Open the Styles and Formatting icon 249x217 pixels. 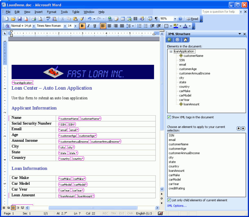pyautogui.click(x=7, y=26)
